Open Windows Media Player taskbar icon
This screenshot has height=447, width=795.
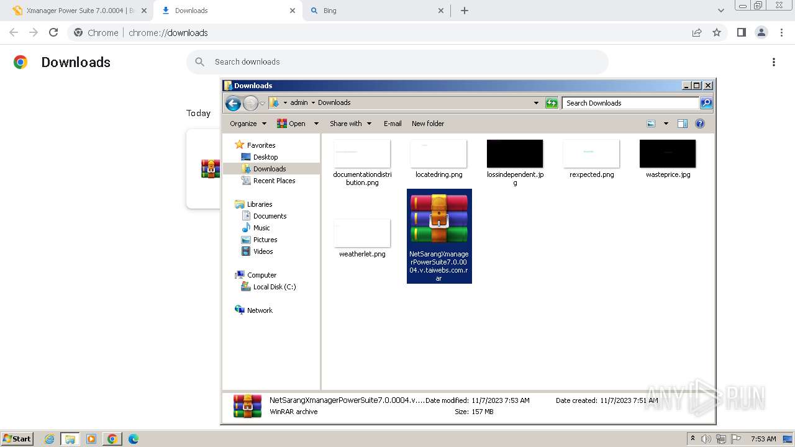pyautogui.click(x=91, y=439)
